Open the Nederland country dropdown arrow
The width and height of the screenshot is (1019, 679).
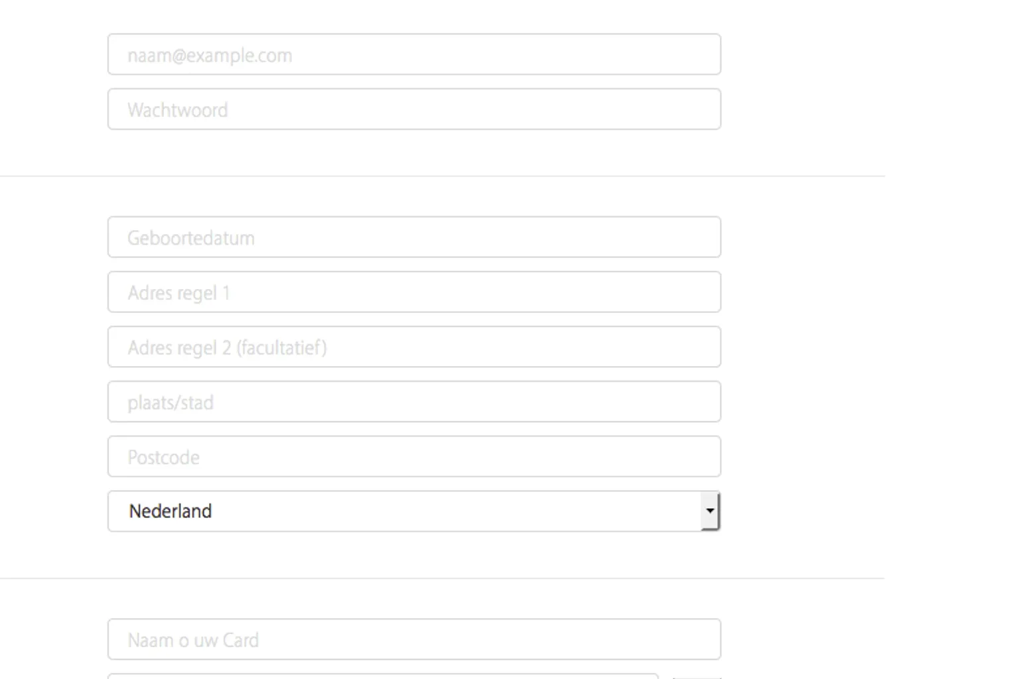(x=710, y=511)
